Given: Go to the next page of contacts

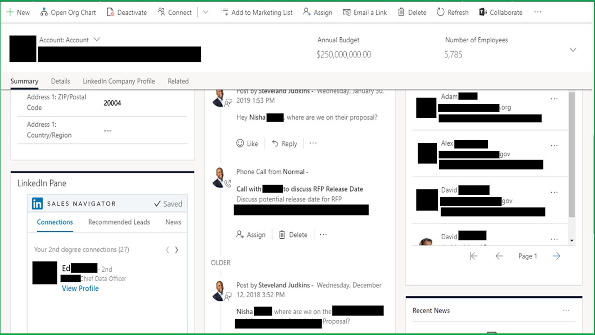Looking at the screenshot, I should [x=556, y=255].
